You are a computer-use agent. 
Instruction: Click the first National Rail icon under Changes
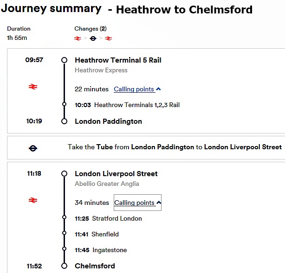(x=78, y=38)
